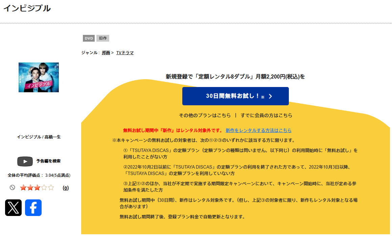Image resolution: width=392 pixels, height=239 pixels.
Task: Click the red 無料お試し期間中『新作』 notice
Action: (x=173, y=130)
